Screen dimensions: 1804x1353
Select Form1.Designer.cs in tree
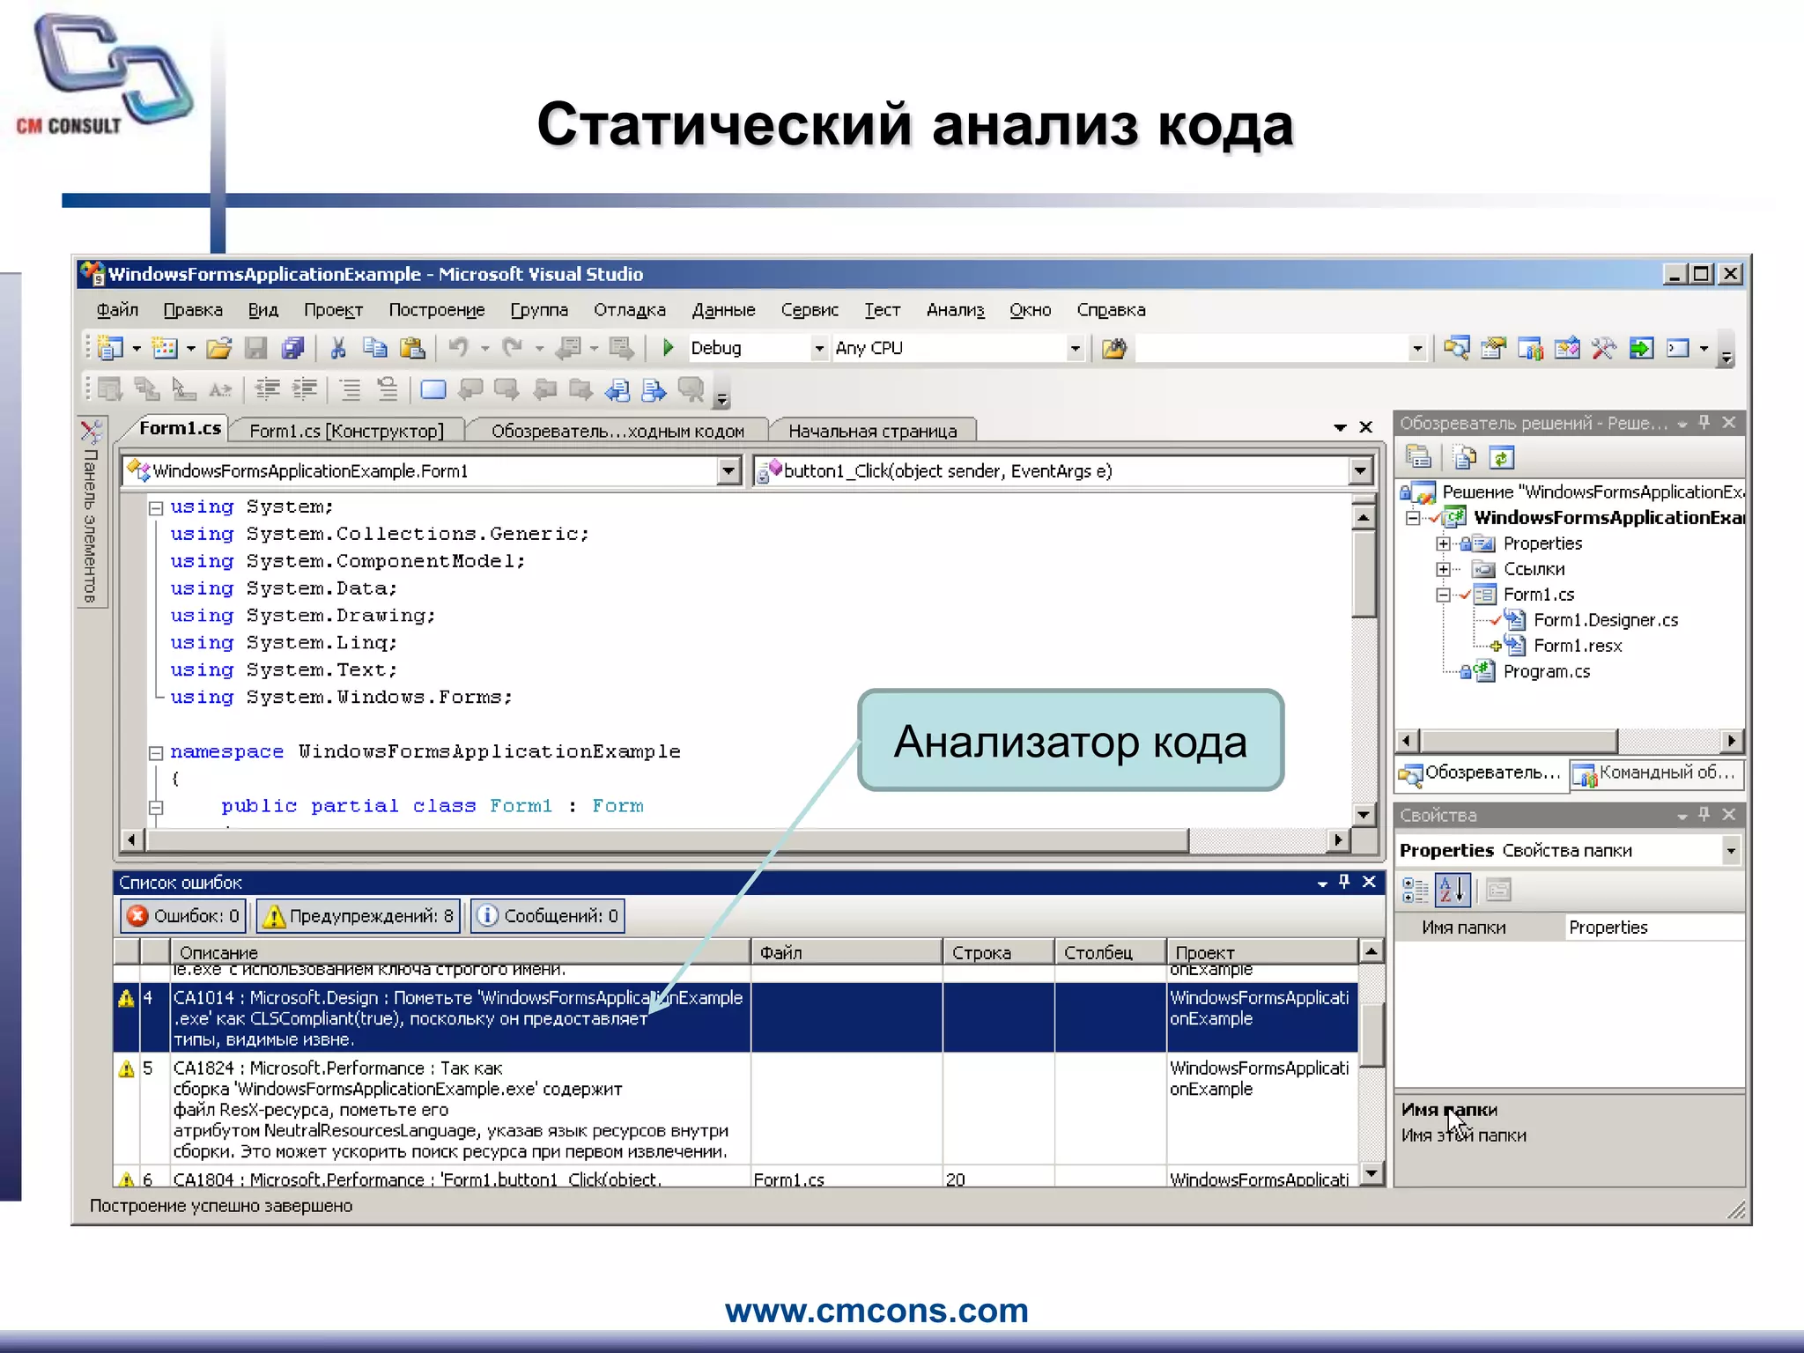[x=1605, y=620]
